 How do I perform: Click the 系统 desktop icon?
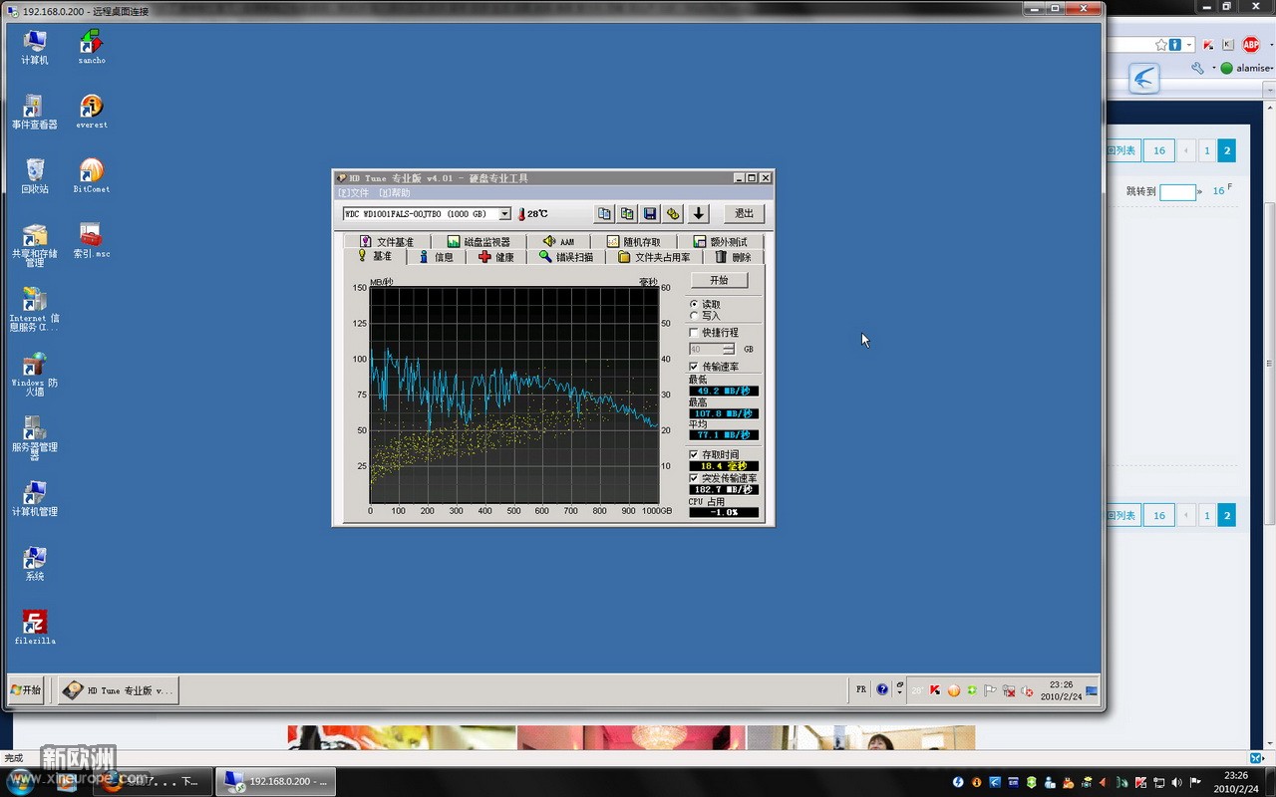(x=35, y=563)
